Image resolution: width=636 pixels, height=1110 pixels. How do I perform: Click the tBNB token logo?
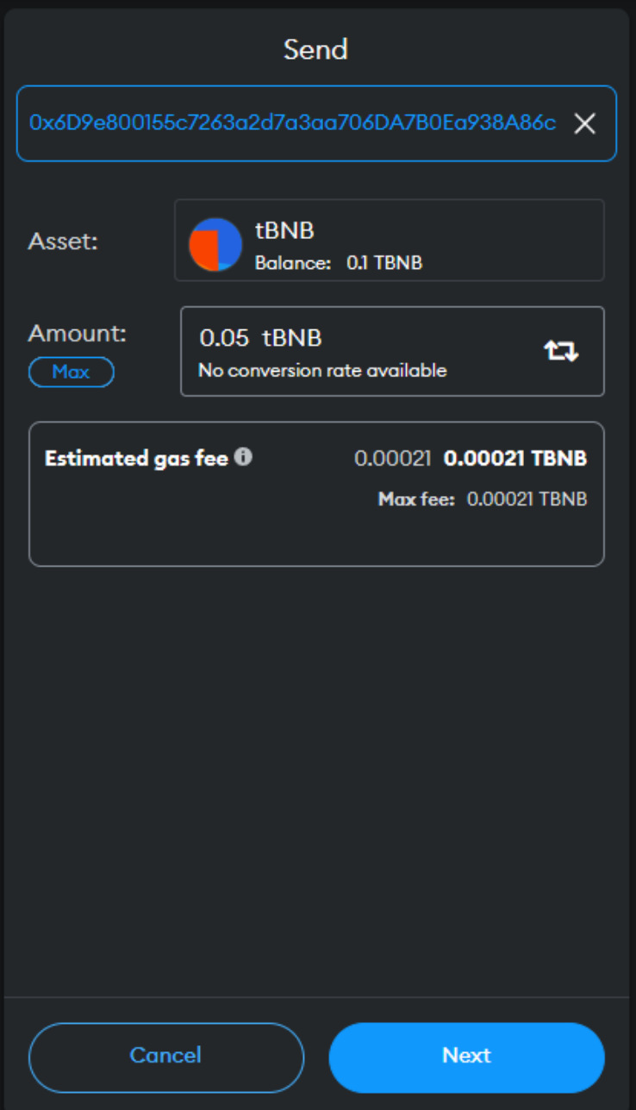point(215,244)
